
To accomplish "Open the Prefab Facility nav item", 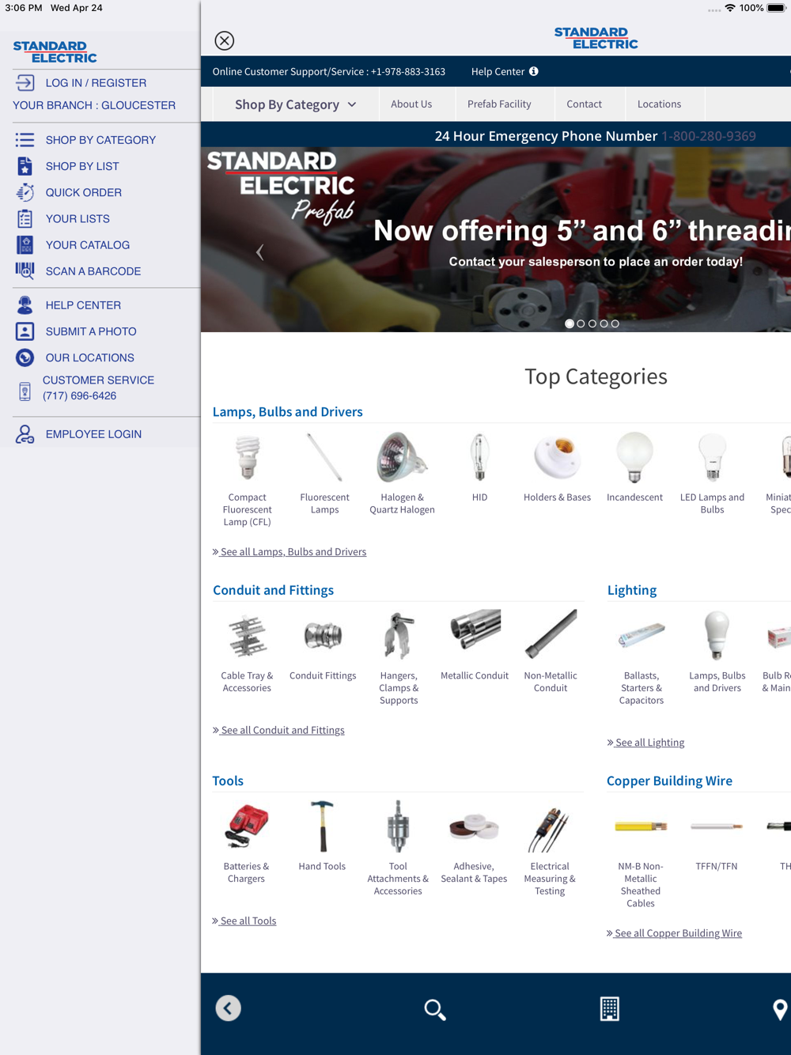I will (x=499, y=104).
